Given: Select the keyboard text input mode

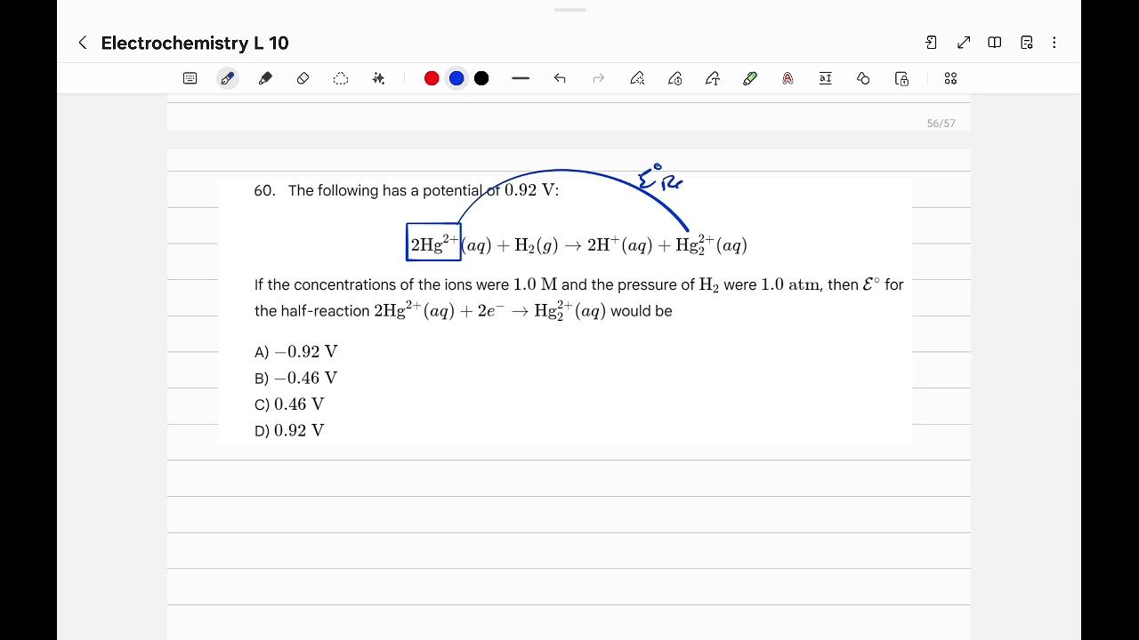Looking at the screenshot, I should point(190,78).
